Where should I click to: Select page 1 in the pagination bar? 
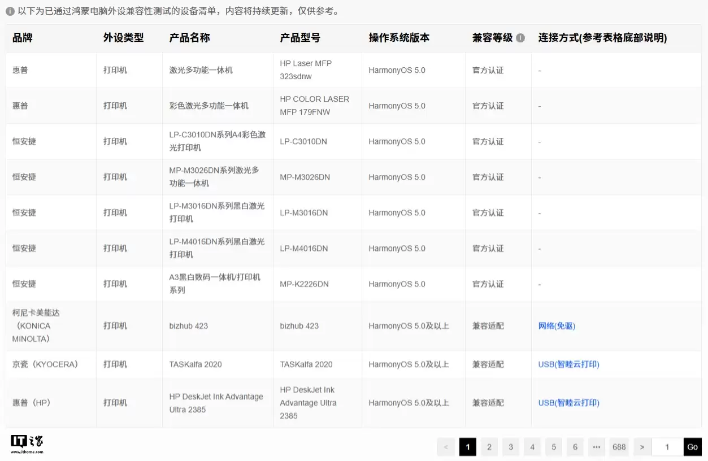click(467, 446)
